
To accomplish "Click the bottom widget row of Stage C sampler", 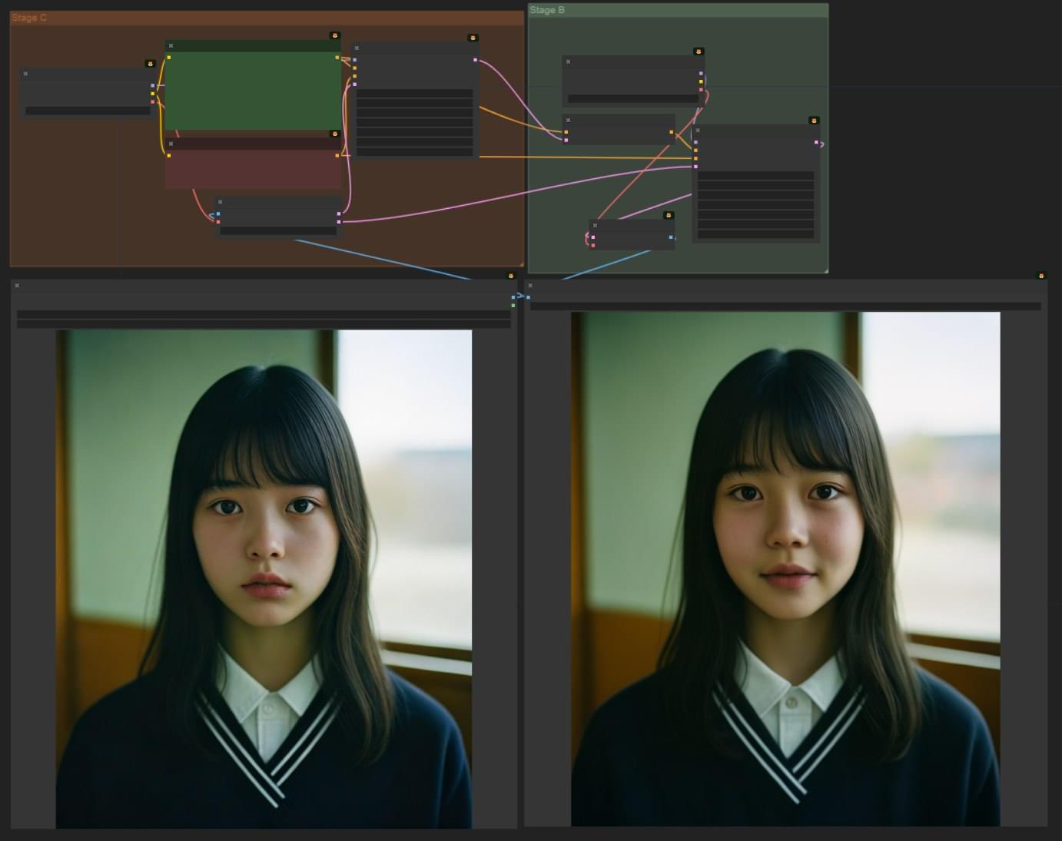I will pos(414,152).
